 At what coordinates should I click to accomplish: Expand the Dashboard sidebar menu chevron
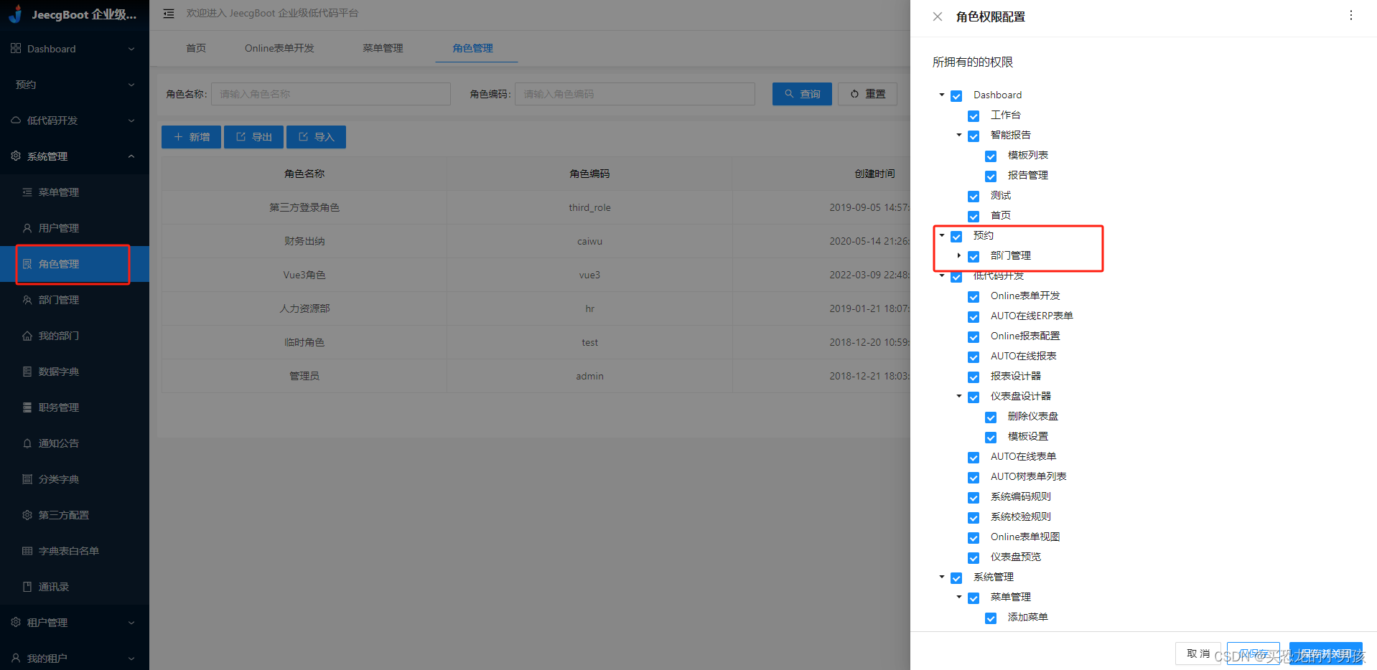131,49
